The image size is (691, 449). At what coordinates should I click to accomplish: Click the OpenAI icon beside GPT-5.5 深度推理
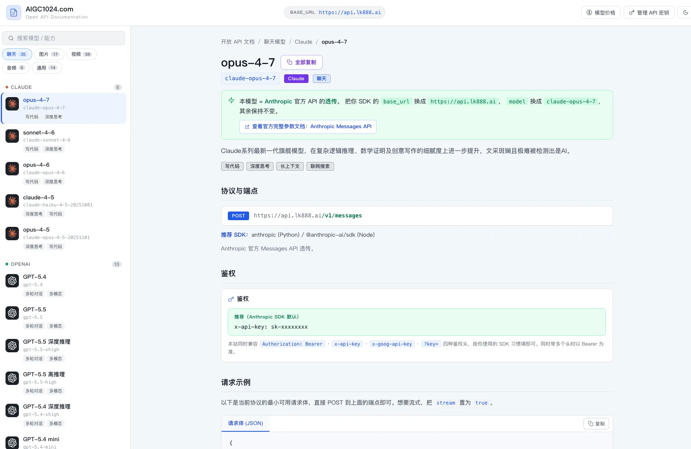[x=12, y=346]
